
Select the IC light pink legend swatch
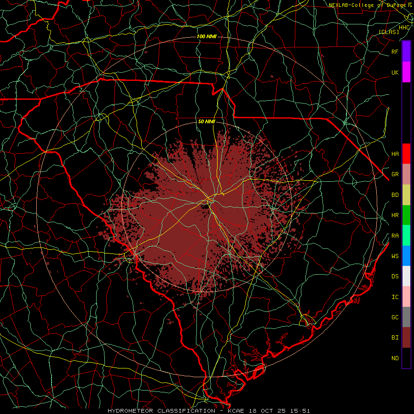tap(406, 297)
